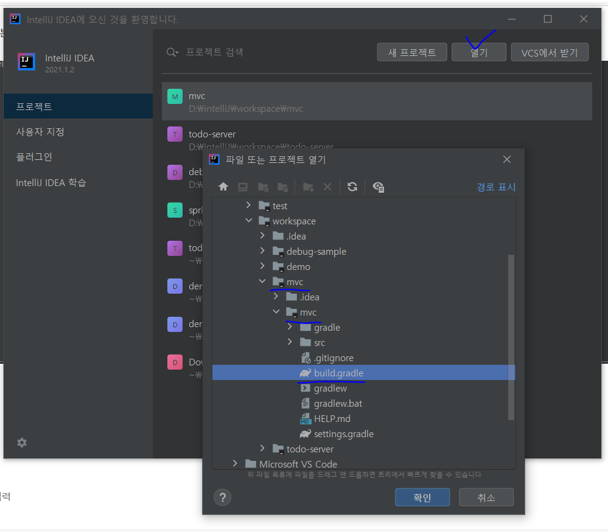Select the gradlew.bat file
This screenshot has width=608, height=532.
coord(364,403)
